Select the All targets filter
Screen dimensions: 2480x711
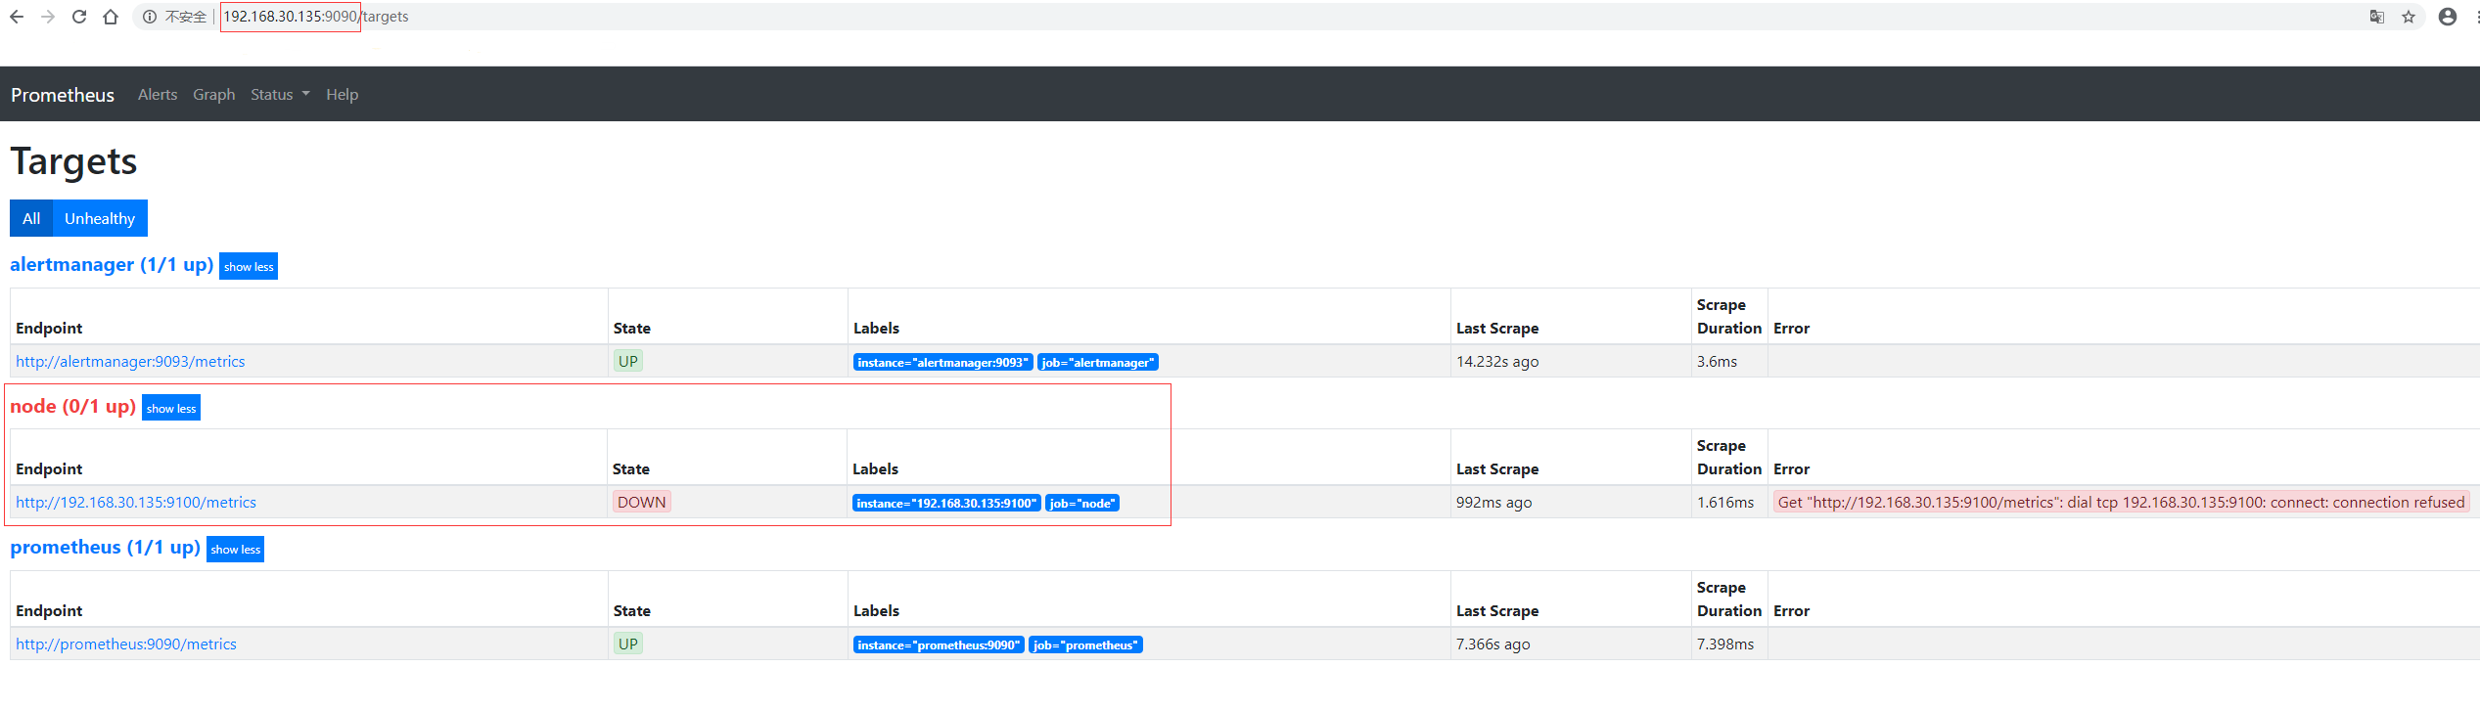click(x=31, y=218)
